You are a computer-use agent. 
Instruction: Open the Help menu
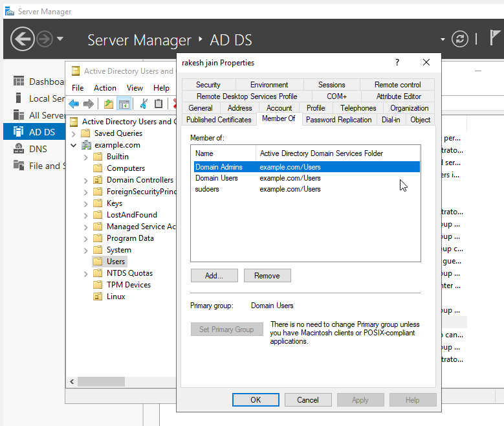click(x=161, y=88)
